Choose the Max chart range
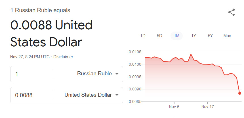This screenshot has height=118, width=244. pyautogui.click(x=227, y=36)
